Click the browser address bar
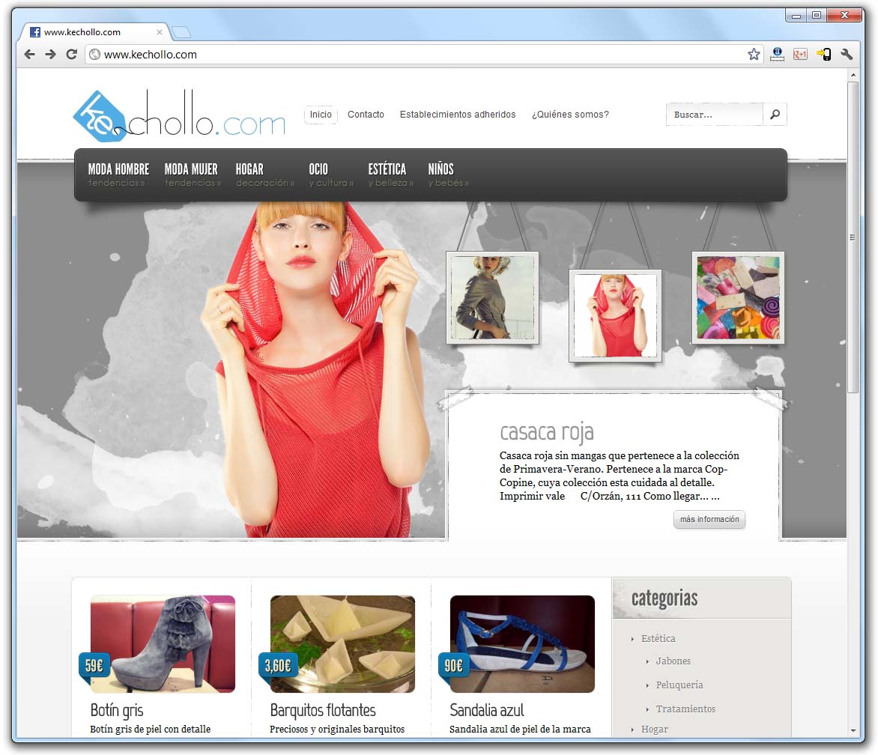This screenshot has width=878, height=755. point(423,54)
